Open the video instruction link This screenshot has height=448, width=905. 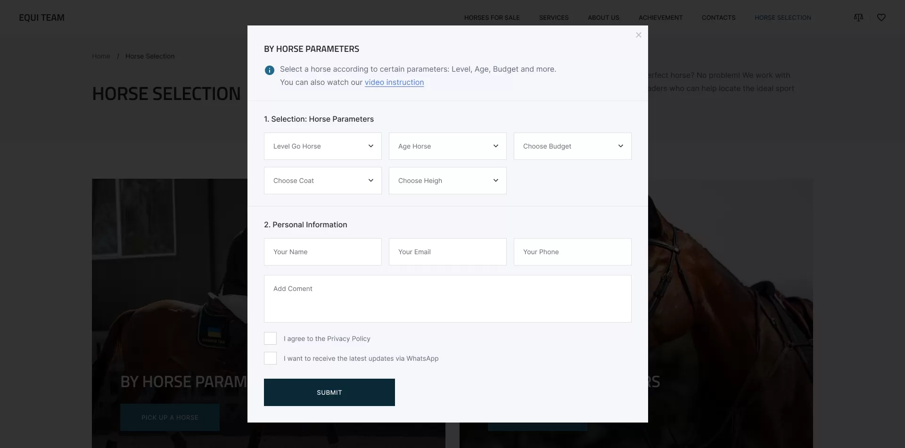point(394,82)
